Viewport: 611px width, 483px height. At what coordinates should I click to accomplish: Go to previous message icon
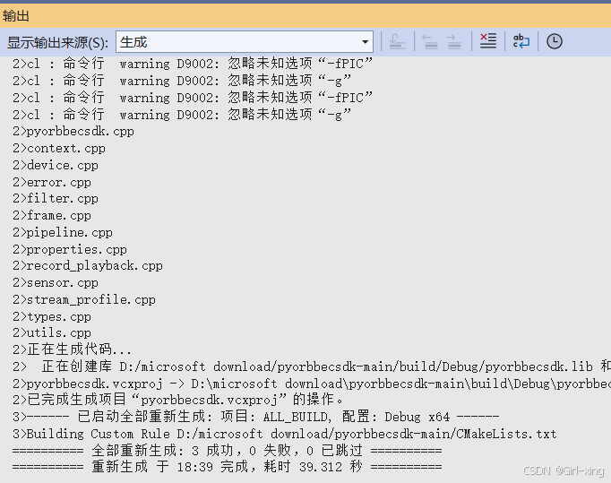coord(430,42)
